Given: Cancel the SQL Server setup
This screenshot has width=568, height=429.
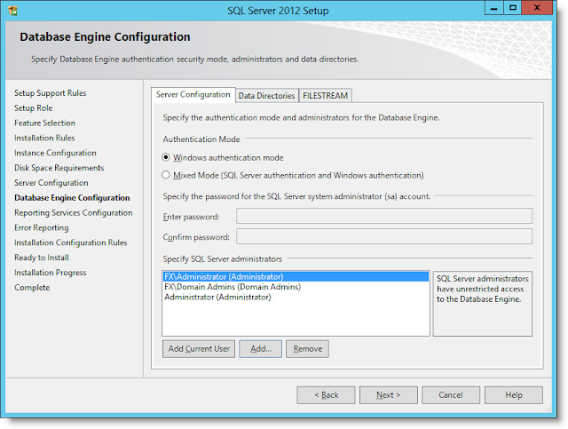Looking at the screenshot, I should click(451, 395).
